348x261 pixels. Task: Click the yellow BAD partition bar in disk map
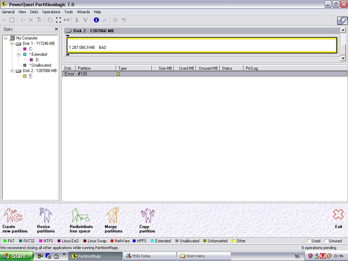202,45
